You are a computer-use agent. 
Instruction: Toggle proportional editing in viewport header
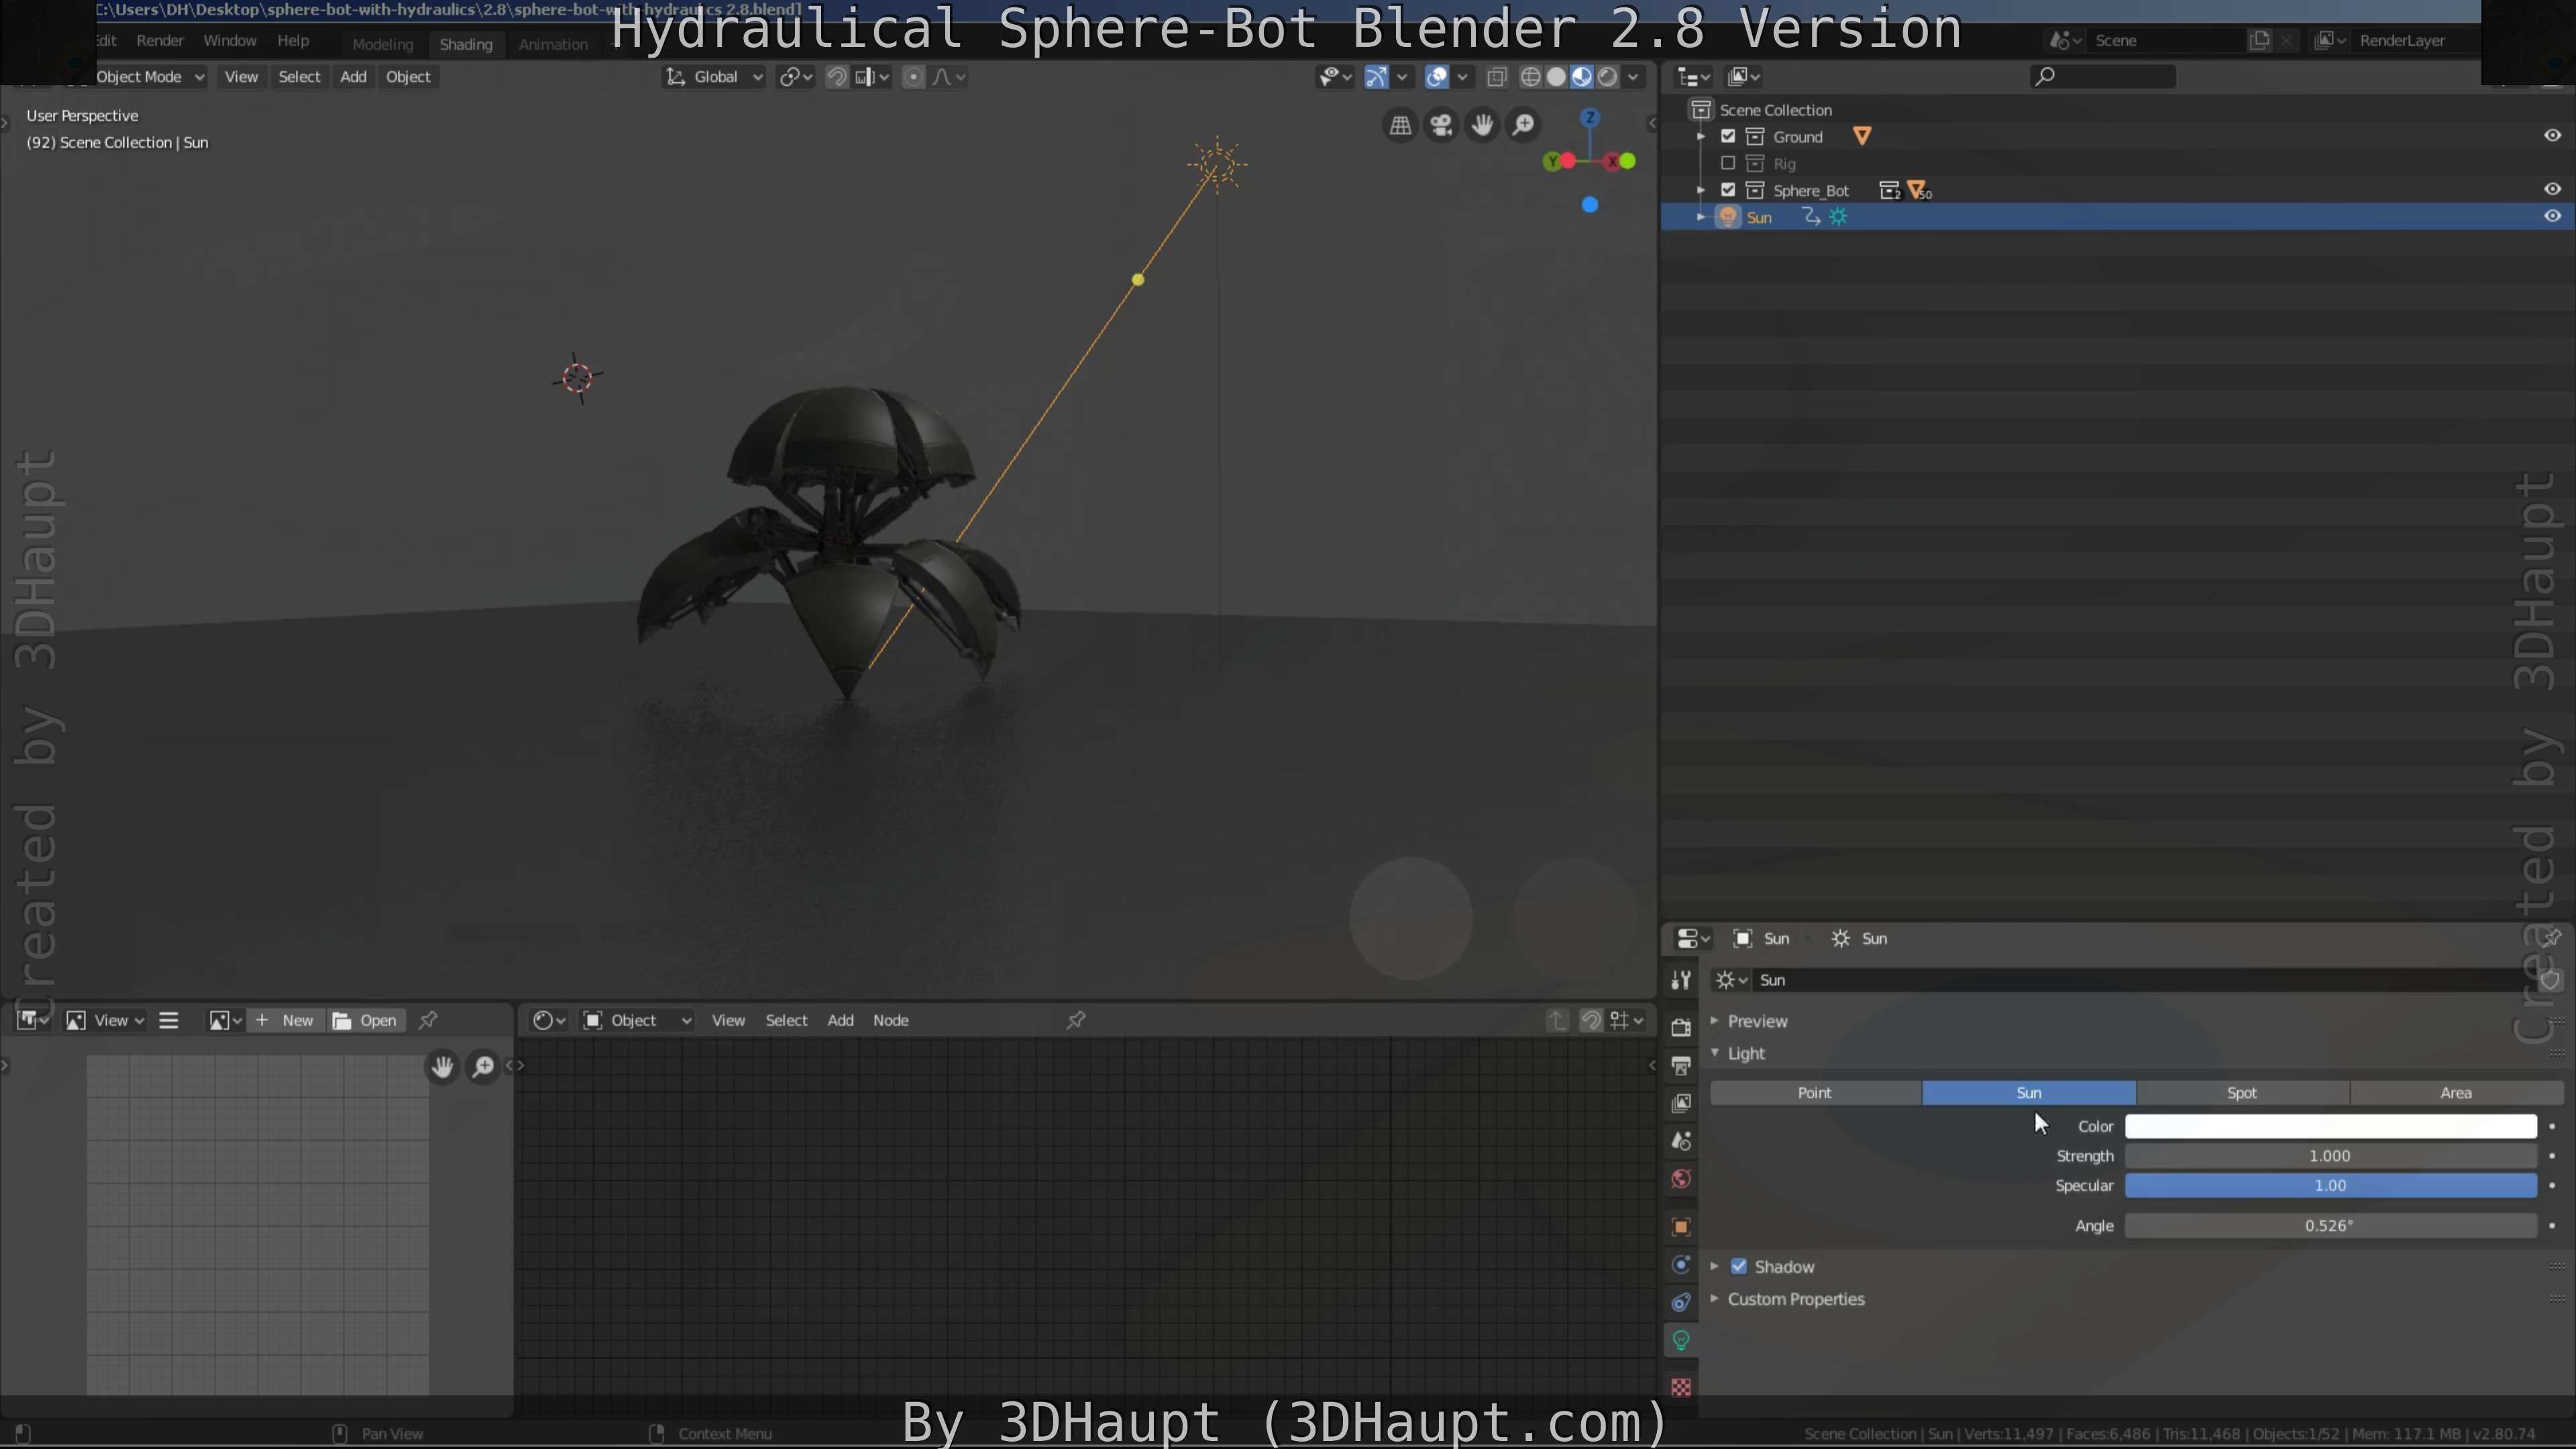pyautogui.click(x=913, y=77)
